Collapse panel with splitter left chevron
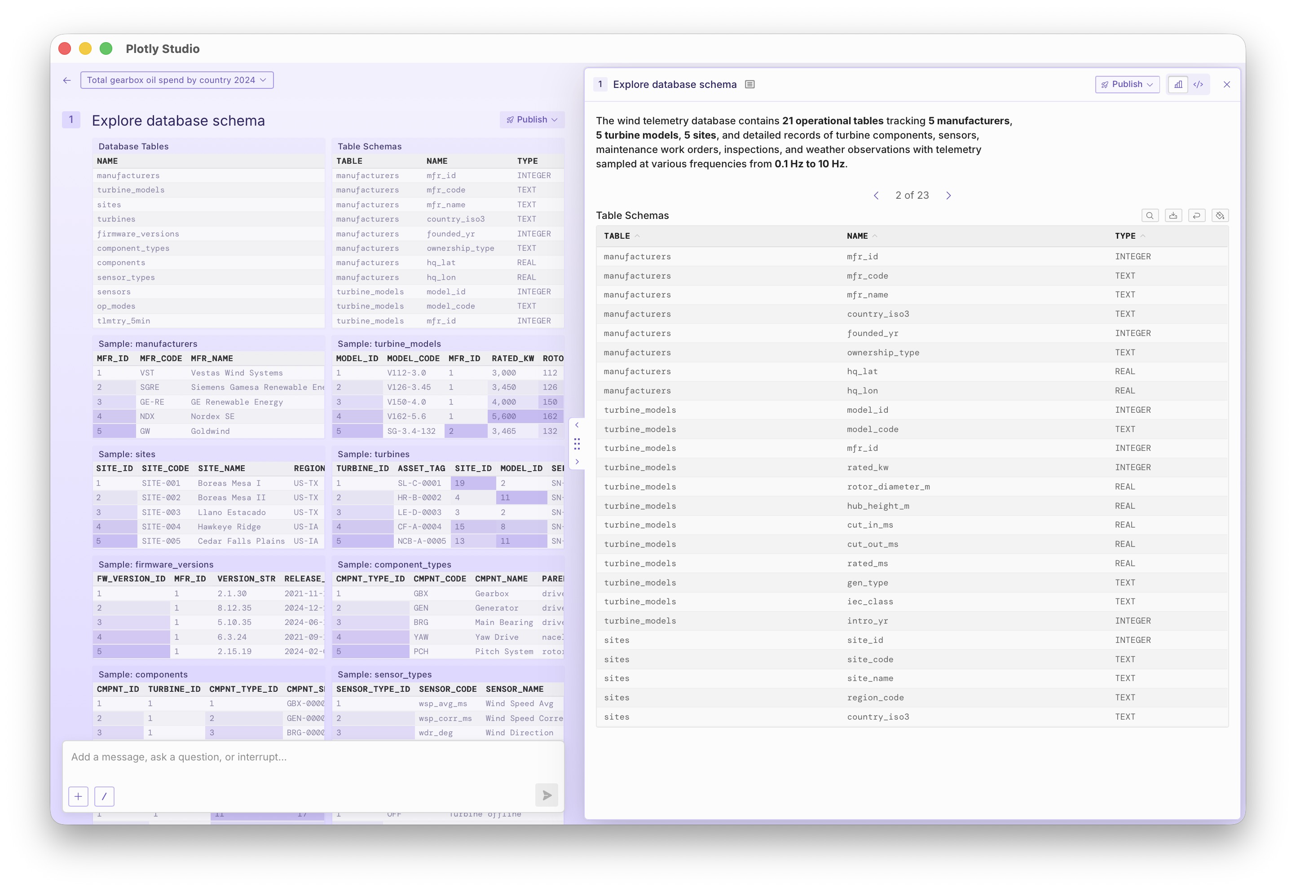The height and width of the screenshot is (891, 1296). [x=577, y=425]
